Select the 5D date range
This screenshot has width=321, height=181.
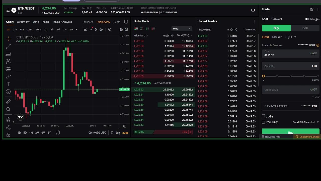(x=25, y=133)
